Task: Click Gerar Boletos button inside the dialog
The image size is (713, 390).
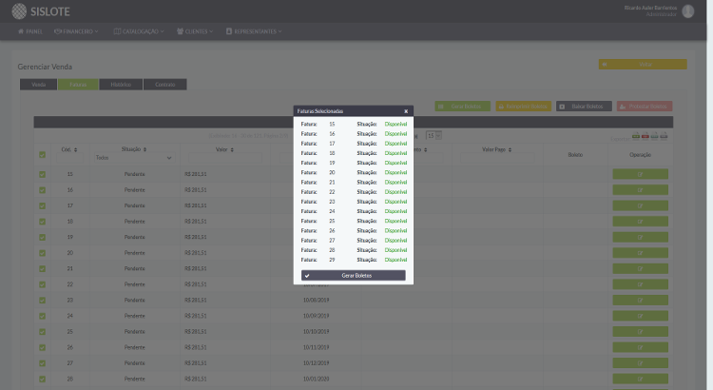Action: [354, 275]
